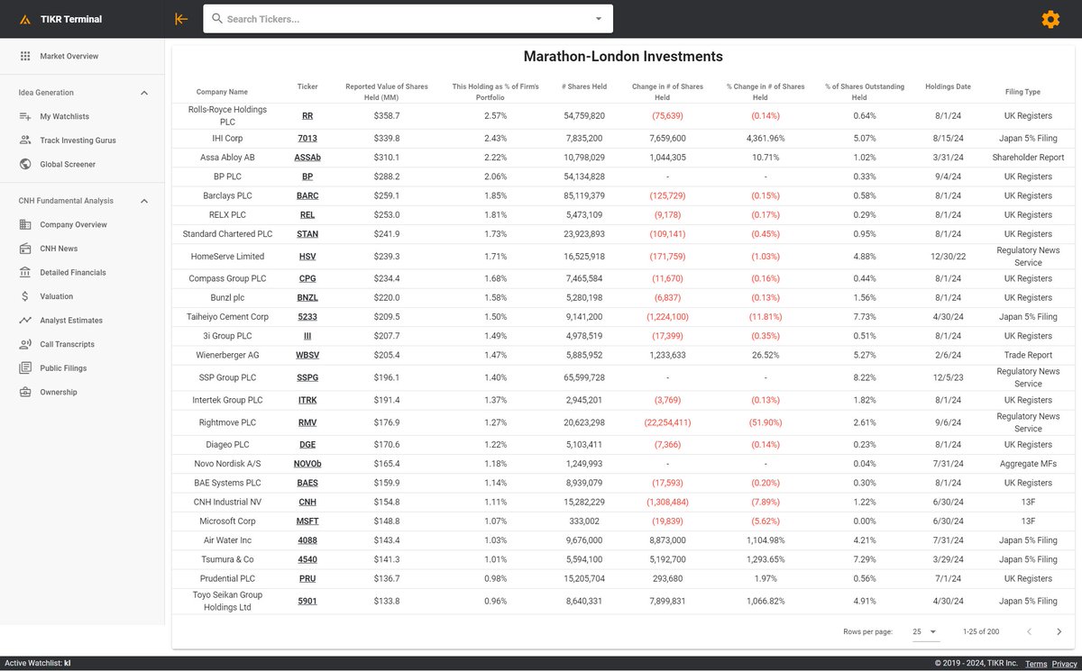Image resolution: width=1082 pixels, height=671 pixels.
Task: Open the rows per page dropdown
Action: click(x=925, y=631)
